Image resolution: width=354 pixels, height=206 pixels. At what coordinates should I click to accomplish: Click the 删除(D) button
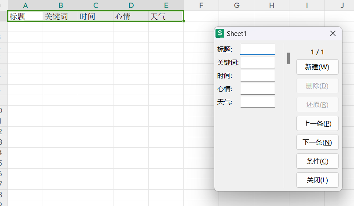[317, 86]
